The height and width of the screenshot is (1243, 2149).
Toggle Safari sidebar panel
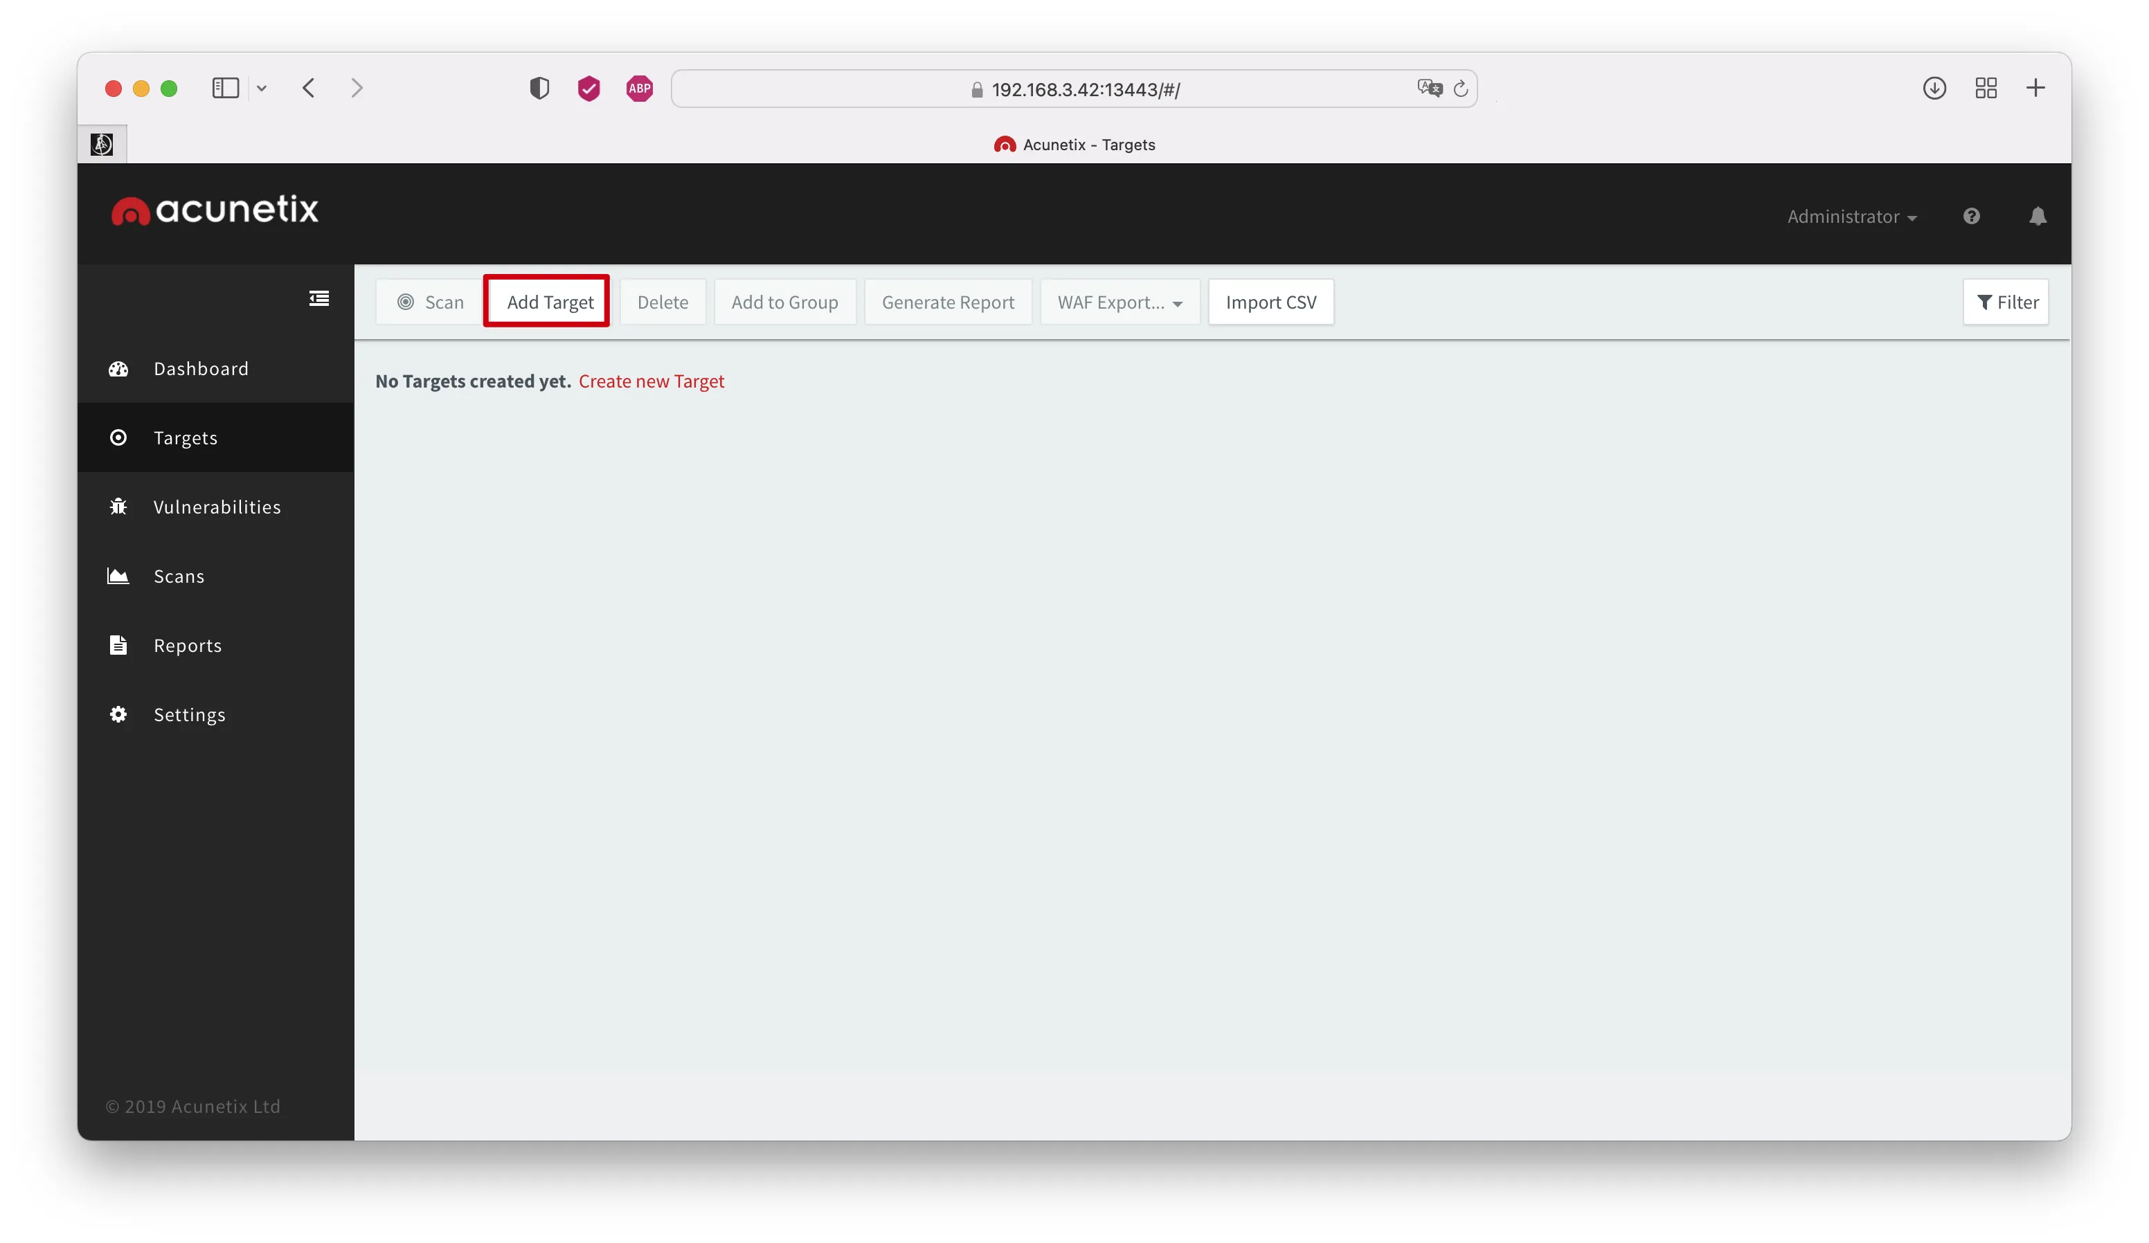[x=225, y=89]
